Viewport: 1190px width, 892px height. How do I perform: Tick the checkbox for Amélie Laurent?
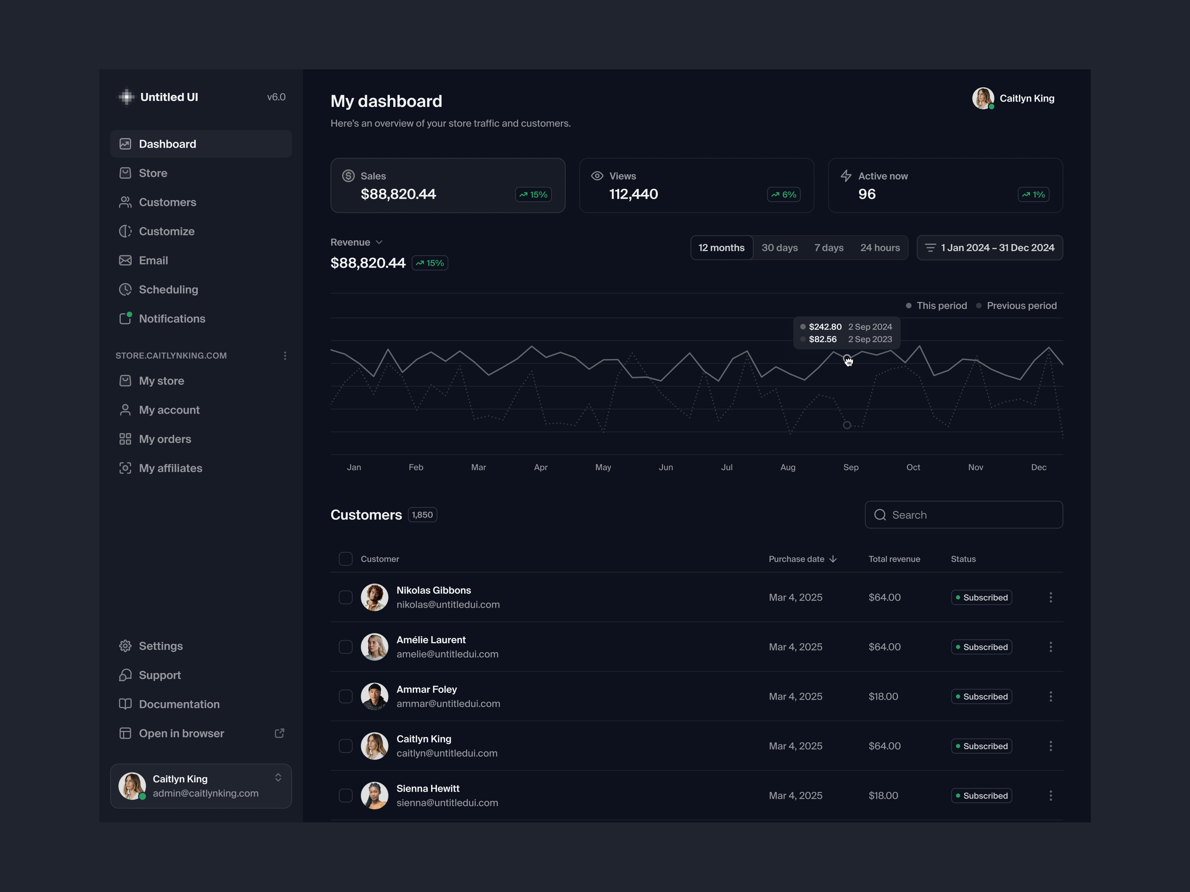346,647
